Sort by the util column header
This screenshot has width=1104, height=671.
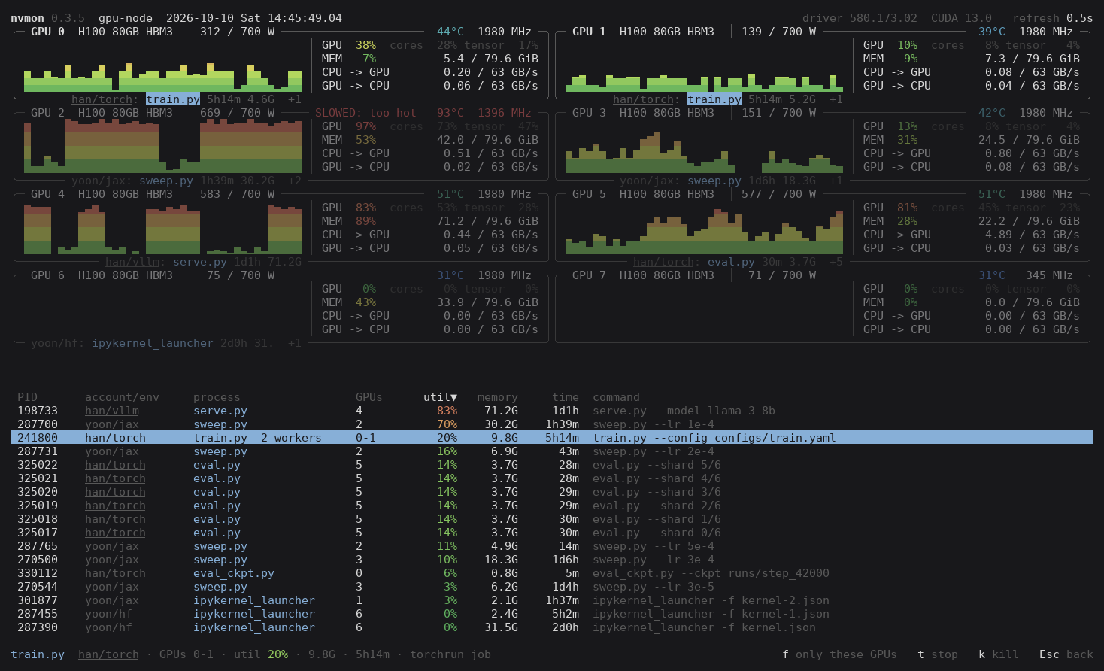440,397
